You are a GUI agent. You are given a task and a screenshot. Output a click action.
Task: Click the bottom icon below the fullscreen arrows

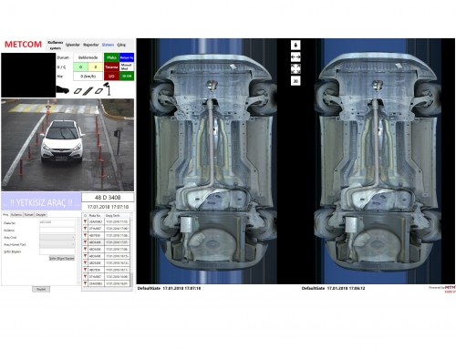tap(295, 81)
